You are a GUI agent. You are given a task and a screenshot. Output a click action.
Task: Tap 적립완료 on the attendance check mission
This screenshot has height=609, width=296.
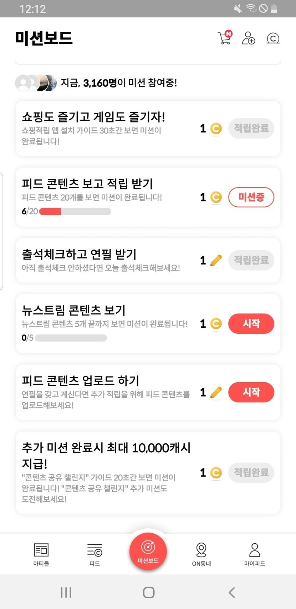(251, 260)
